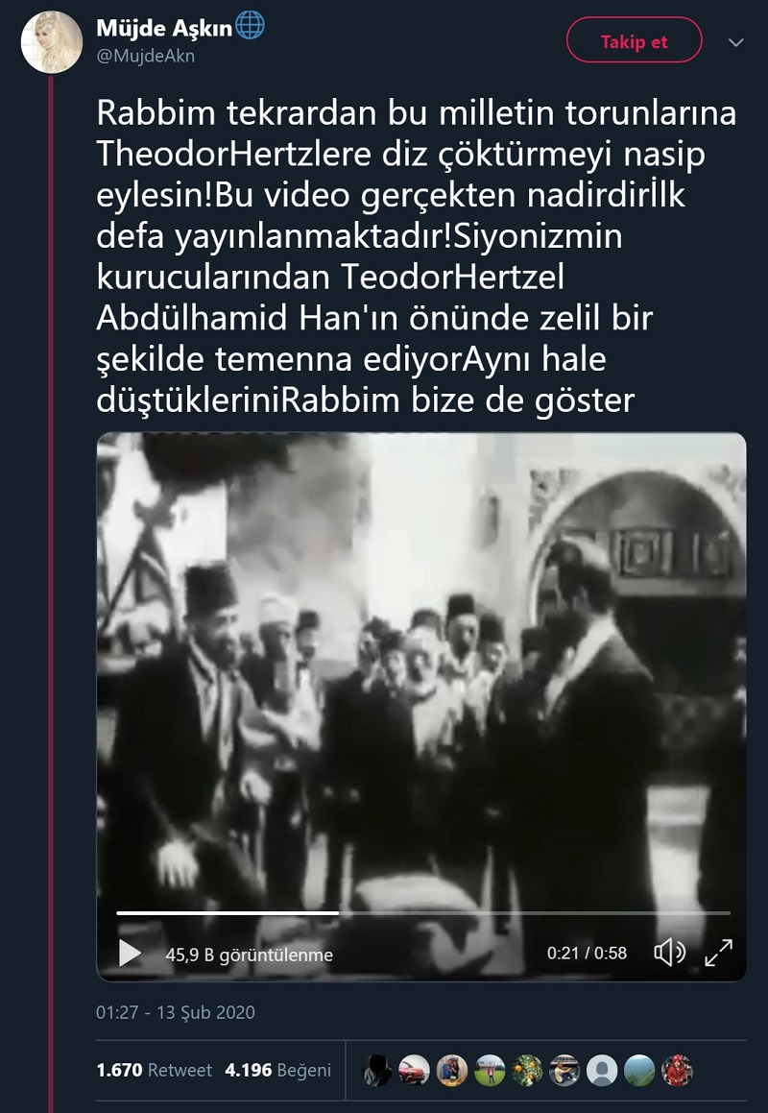768x1113 pixels.
Task: Click the globe badge beside the username
Action: tap(250, 26)
